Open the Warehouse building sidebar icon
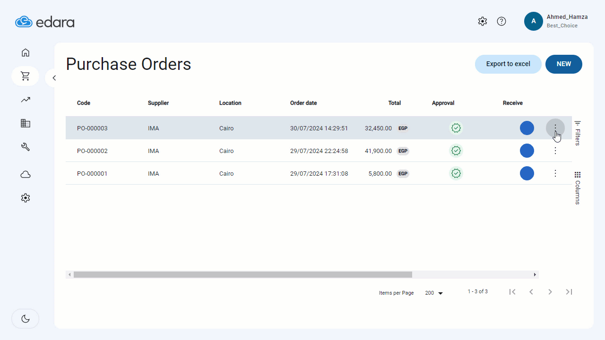 pyautogui.click(x=26, y=123)
